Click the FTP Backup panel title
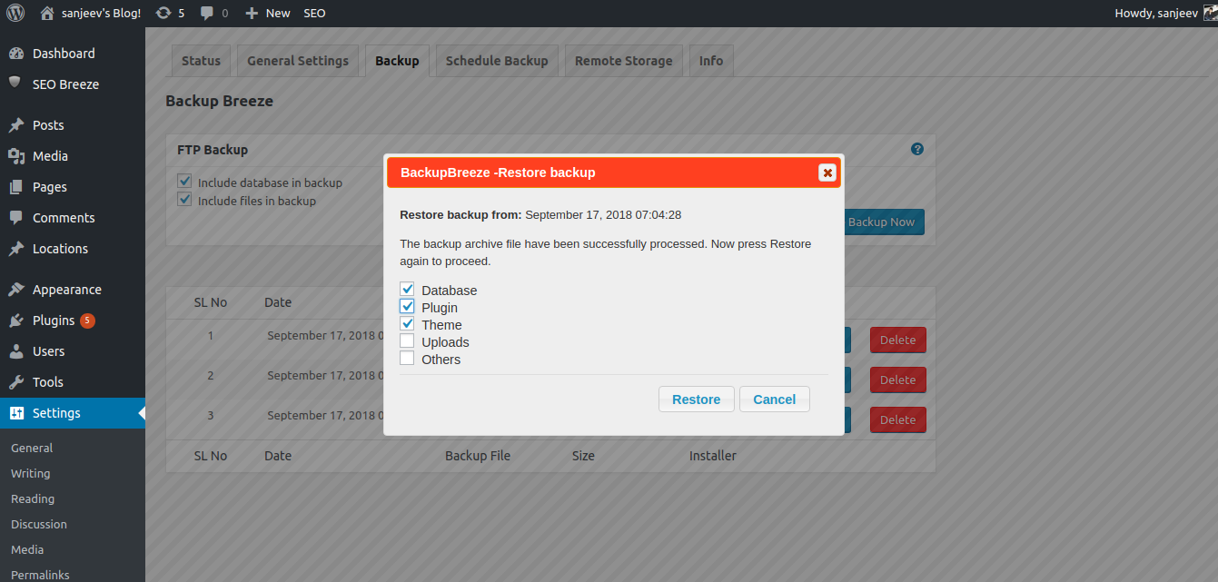 tap(213, 150)
